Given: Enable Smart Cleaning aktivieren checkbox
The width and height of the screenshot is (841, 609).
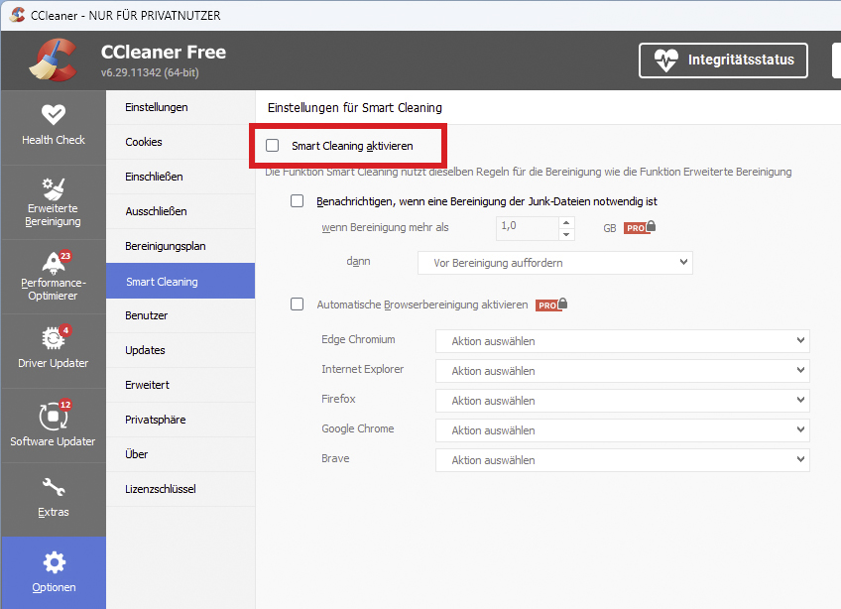Looking at the screenshot, I should point(273,146).
